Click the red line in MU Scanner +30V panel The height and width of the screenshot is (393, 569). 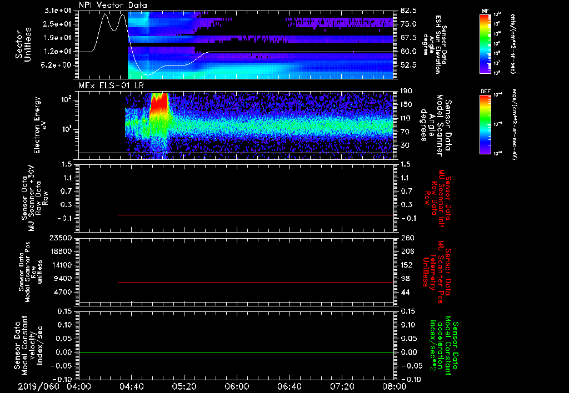(256, 215)
